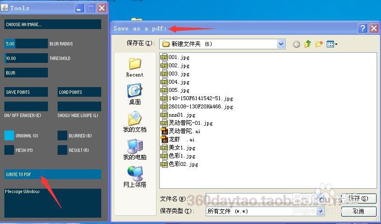Viewport: 381px width, 224px height.
Task: Select file 色彩02.jpg
Action: [180, 164]
